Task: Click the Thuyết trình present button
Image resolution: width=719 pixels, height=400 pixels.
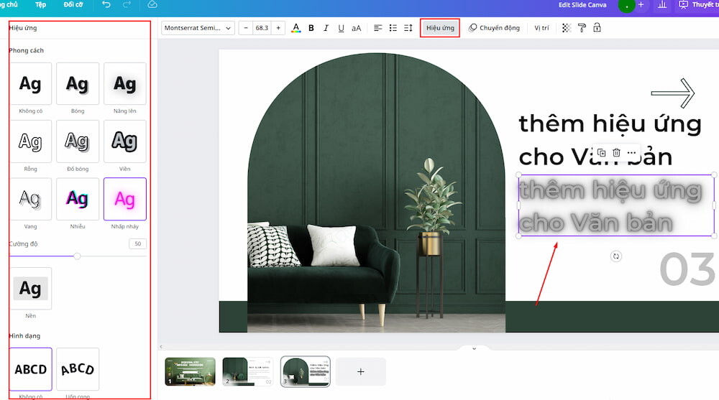Action: [698, 4]
